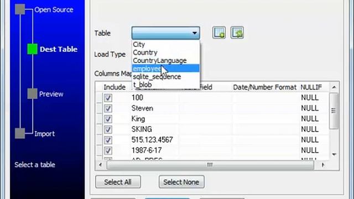Screen dimensions: 354x199
Task: Click the SKING cell in the grid
Action: (x=154, y=129)
